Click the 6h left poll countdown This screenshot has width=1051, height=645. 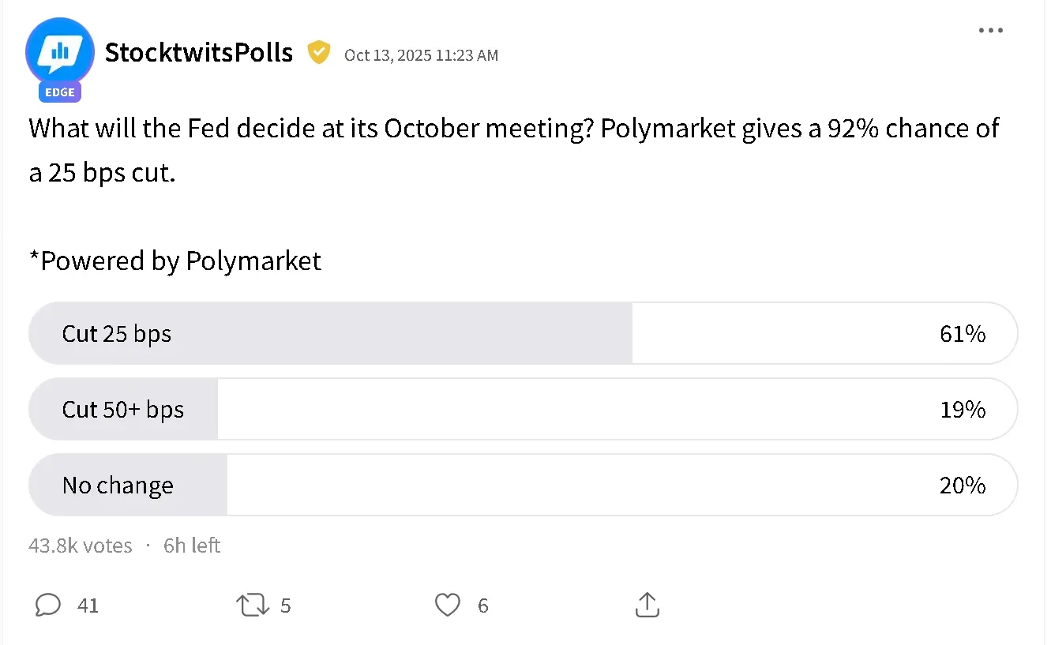click(x=191, y=545)
